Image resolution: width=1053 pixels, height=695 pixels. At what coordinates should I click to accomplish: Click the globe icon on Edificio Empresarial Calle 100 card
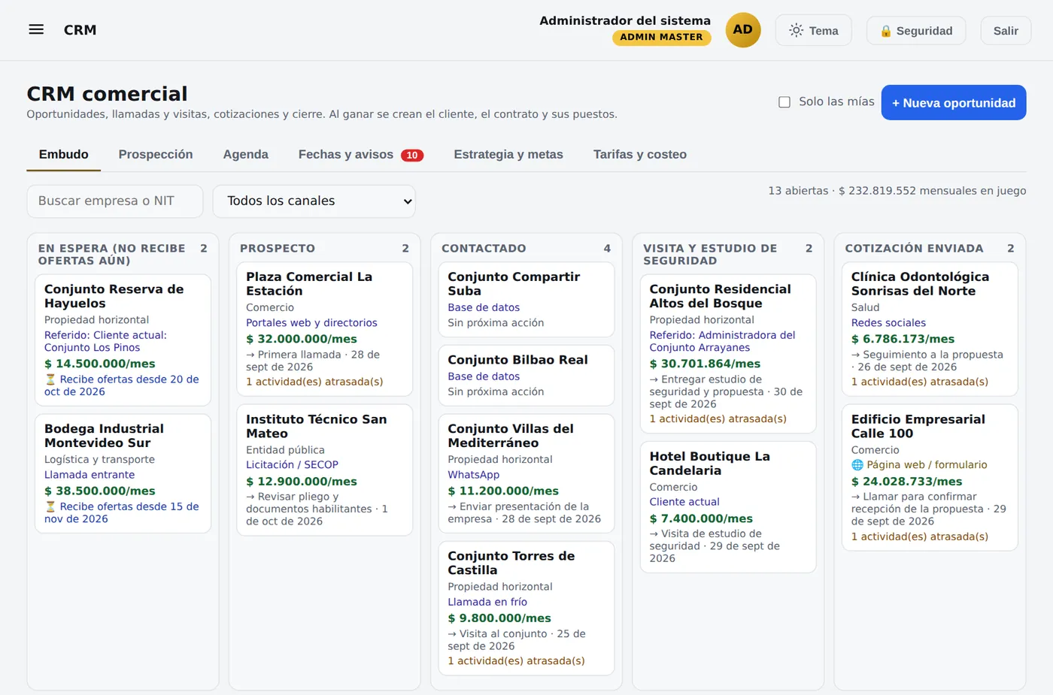click(857, 465)
